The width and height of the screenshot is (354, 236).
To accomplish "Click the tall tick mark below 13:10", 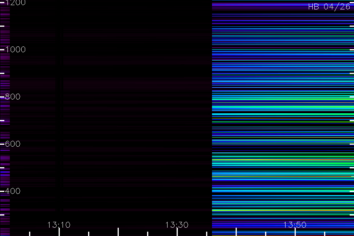I will pos(59,232).
